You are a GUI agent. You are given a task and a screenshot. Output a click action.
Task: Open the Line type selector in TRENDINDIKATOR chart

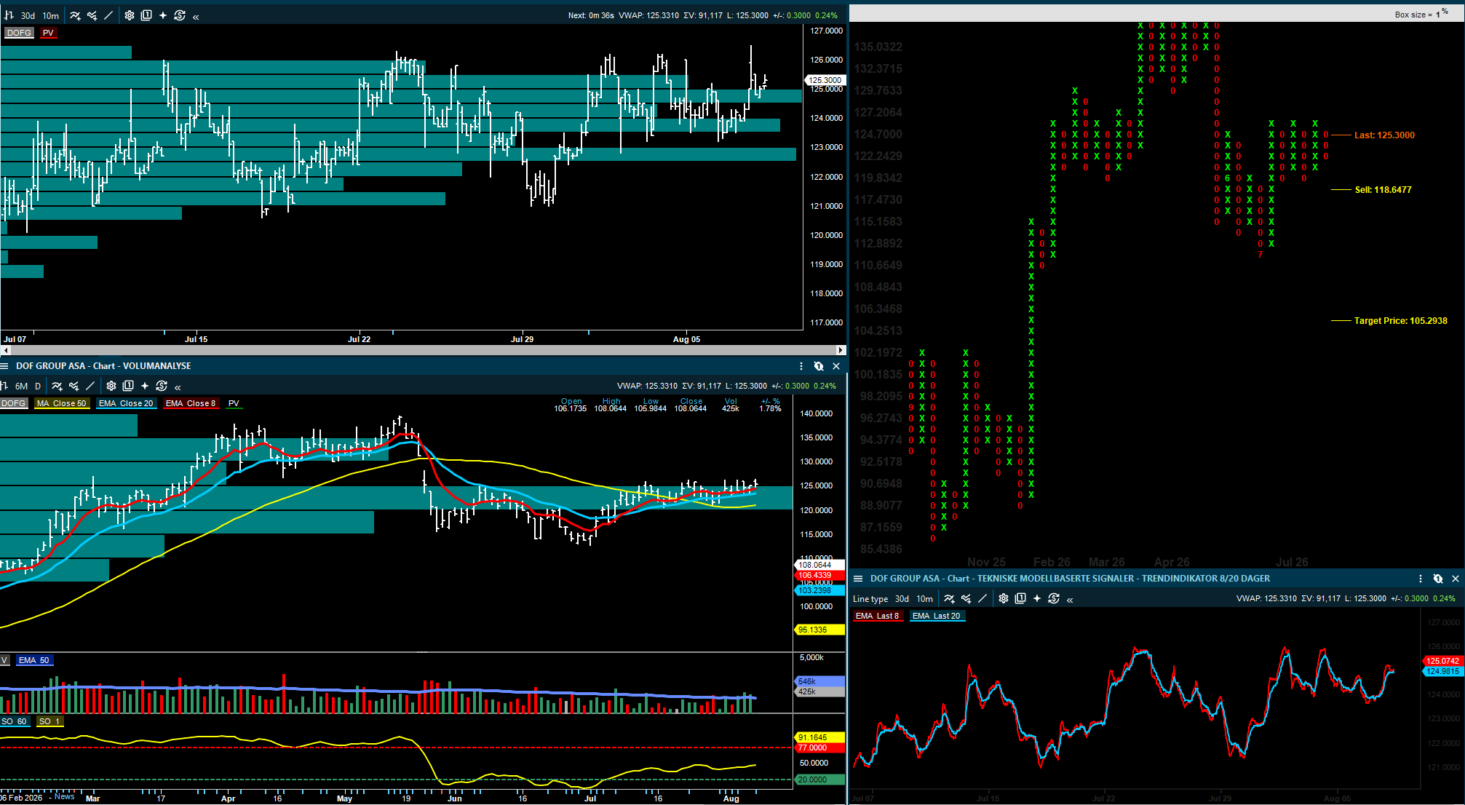tap(870, 599)
